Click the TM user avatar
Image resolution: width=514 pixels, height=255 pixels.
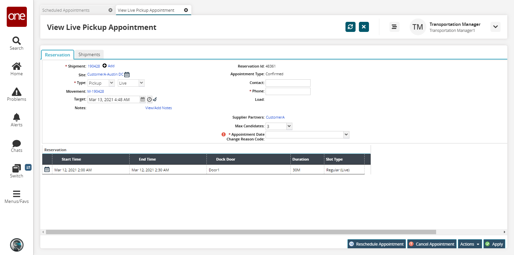(x=418, y=27)
